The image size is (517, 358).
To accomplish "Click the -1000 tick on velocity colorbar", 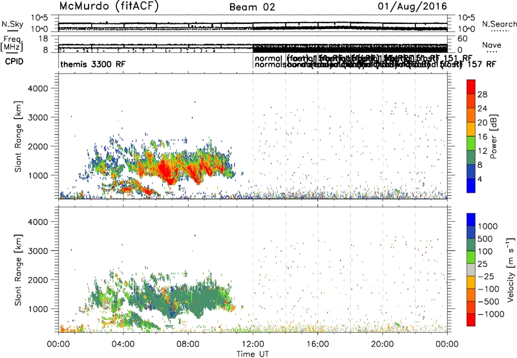I will [491, 314].
